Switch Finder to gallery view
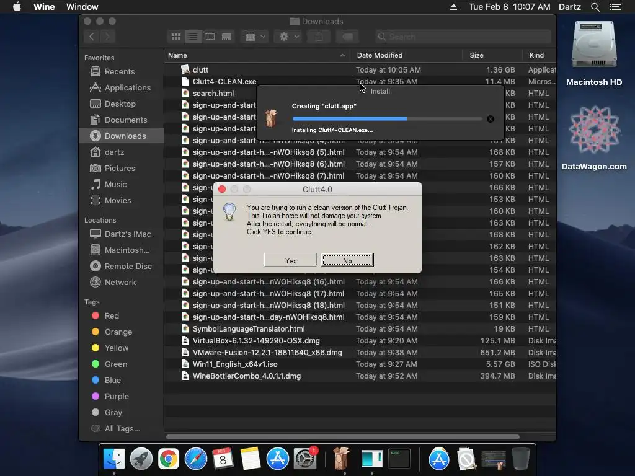635x476 pixels. tap(226, 37)
